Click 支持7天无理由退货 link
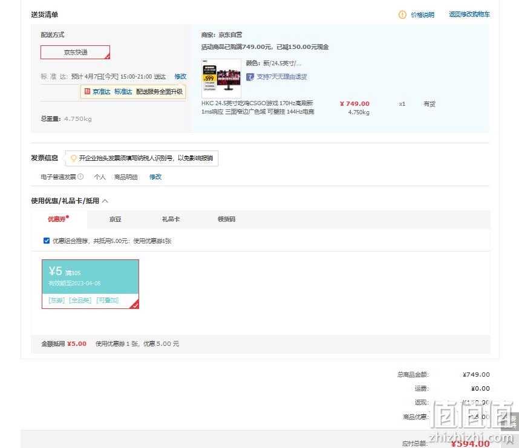Viewport: 519px width, 448px height. (x=282, y=77)
